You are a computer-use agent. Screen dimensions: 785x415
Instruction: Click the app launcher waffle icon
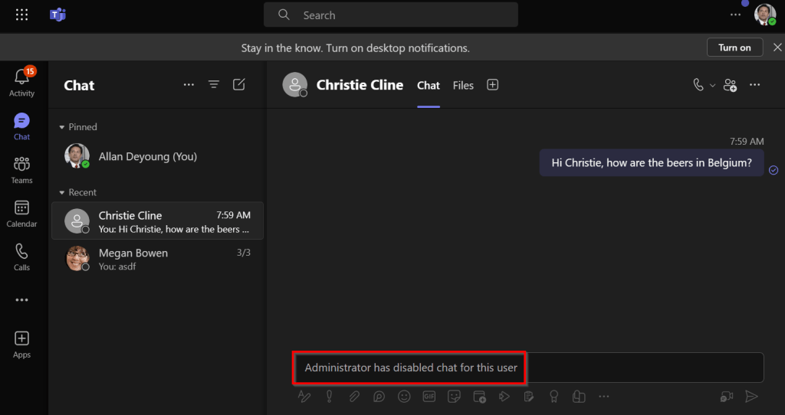tap(21, 15)
